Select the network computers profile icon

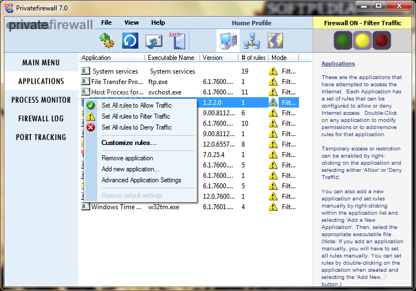(252, 41)
